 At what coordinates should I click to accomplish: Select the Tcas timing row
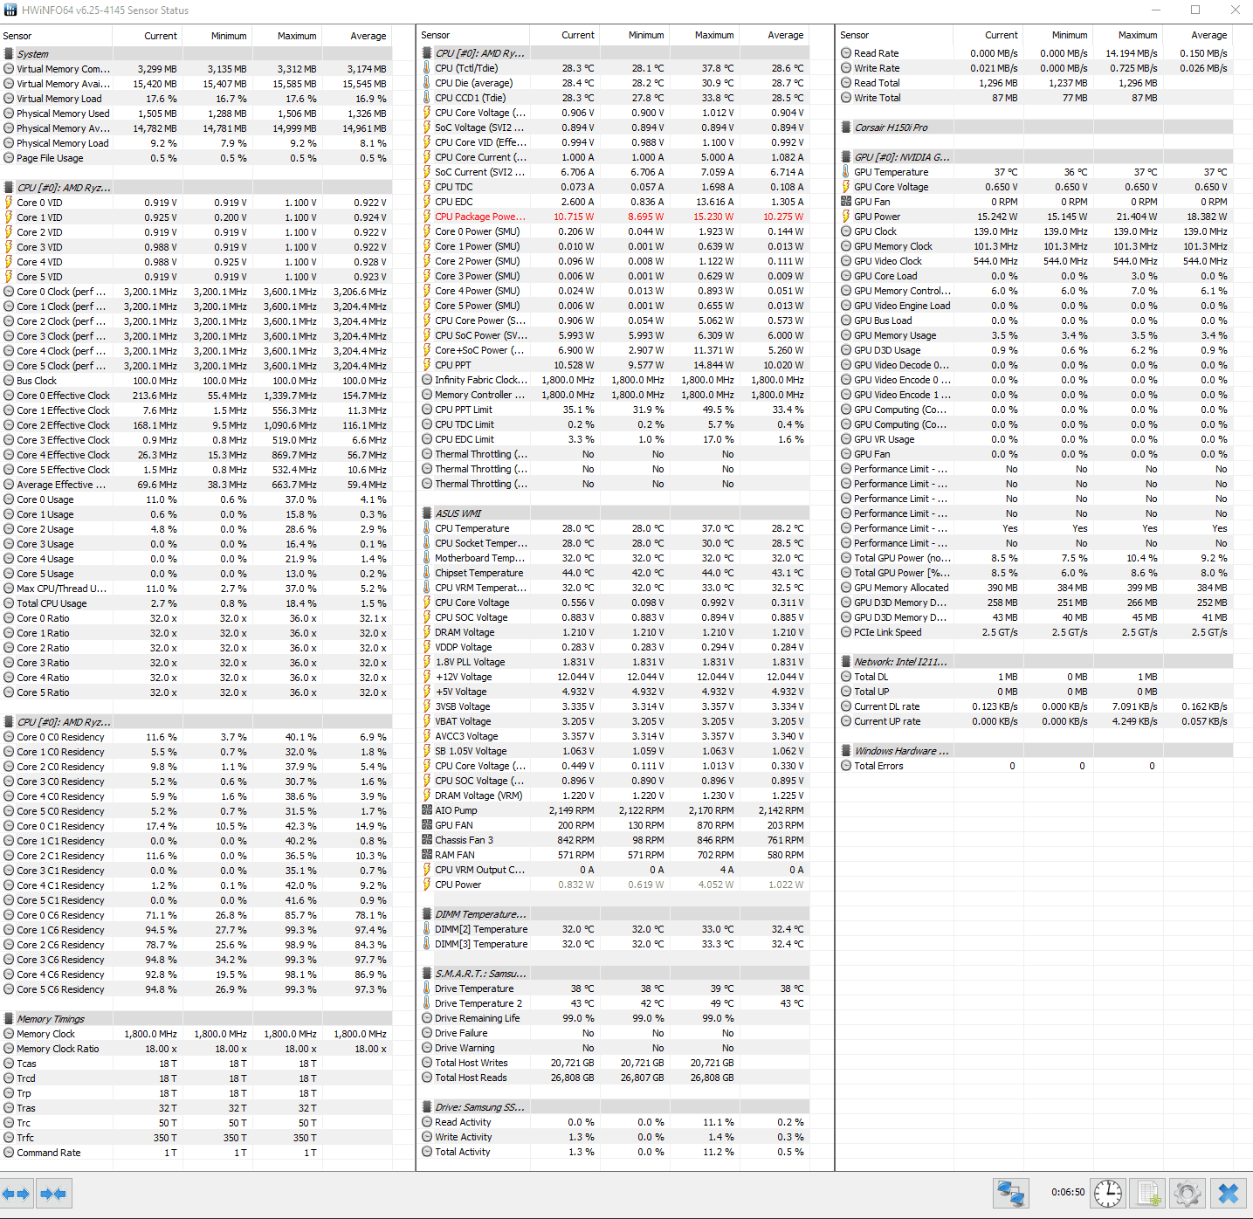196,1064
